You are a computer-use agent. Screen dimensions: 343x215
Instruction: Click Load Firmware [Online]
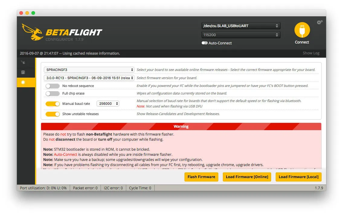(247, 177)
